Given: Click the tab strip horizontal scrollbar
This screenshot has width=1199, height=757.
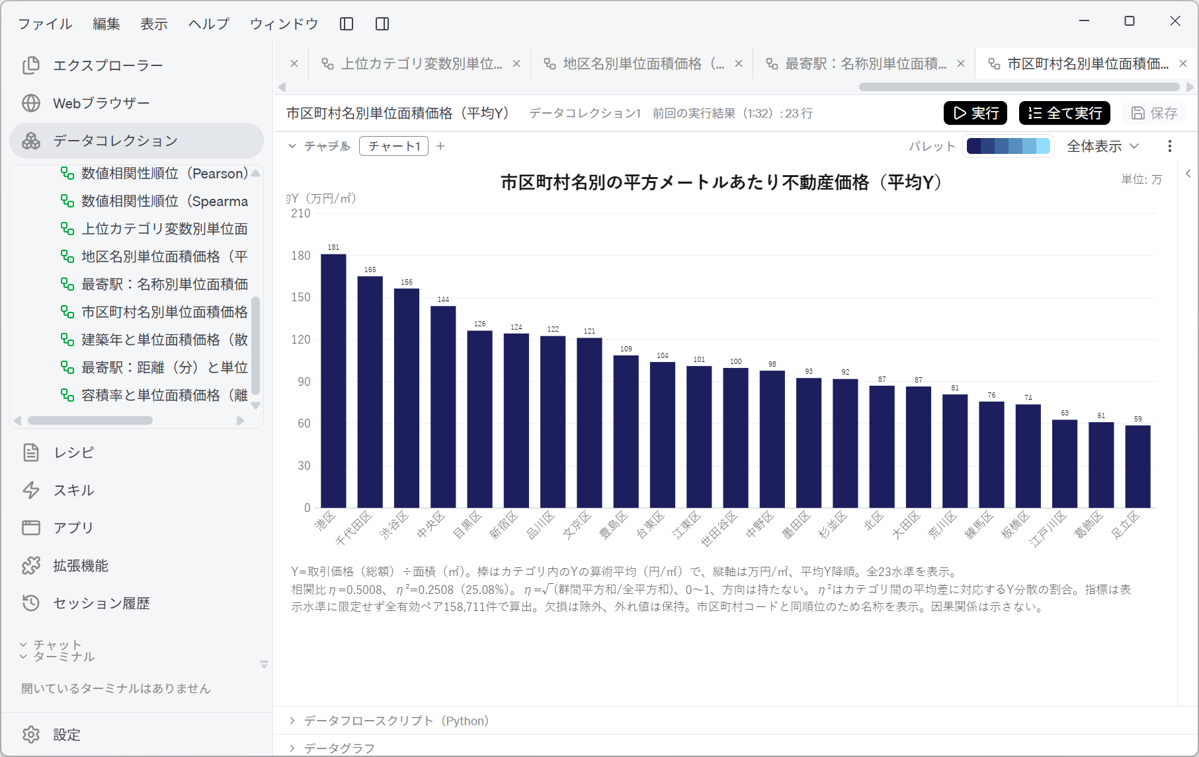Looking at the screenshot, I should (1019, 87).
